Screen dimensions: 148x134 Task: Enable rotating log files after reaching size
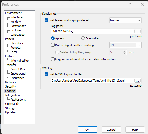pos(53,45)
